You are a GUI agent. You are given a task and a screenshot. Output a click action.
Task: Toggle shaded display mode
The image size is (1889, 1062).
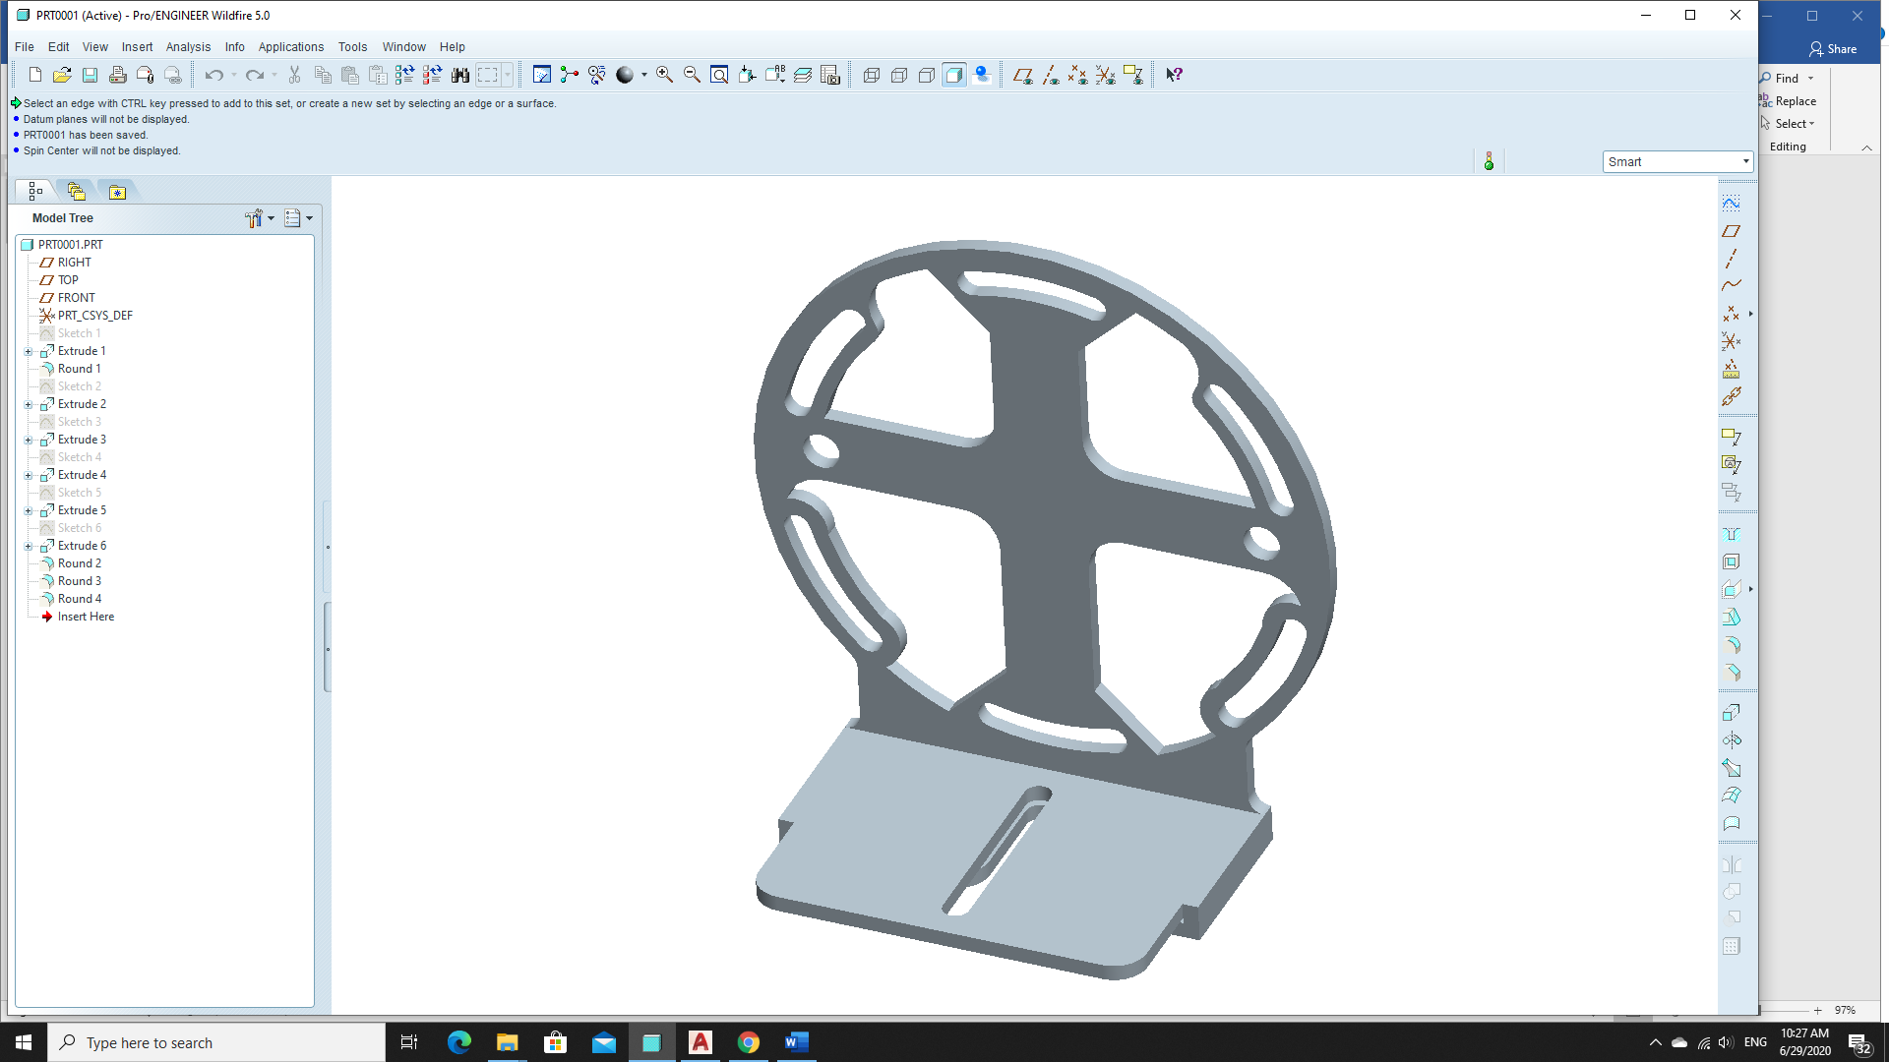(953, 75)
